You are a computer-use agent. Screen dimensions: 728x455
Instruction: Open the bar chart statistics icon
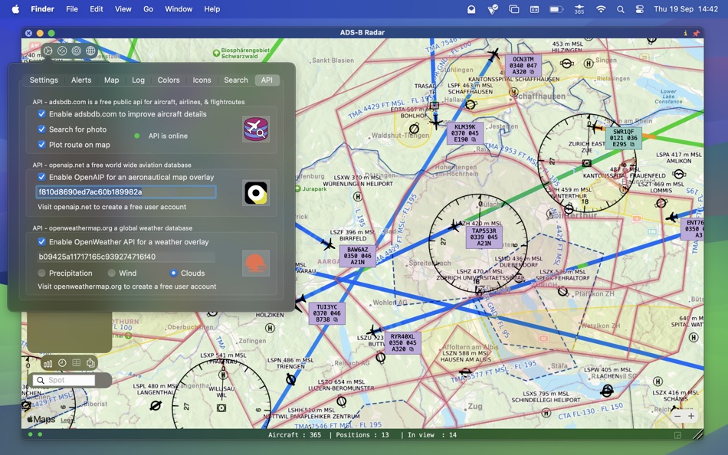[x=48, y=363]
